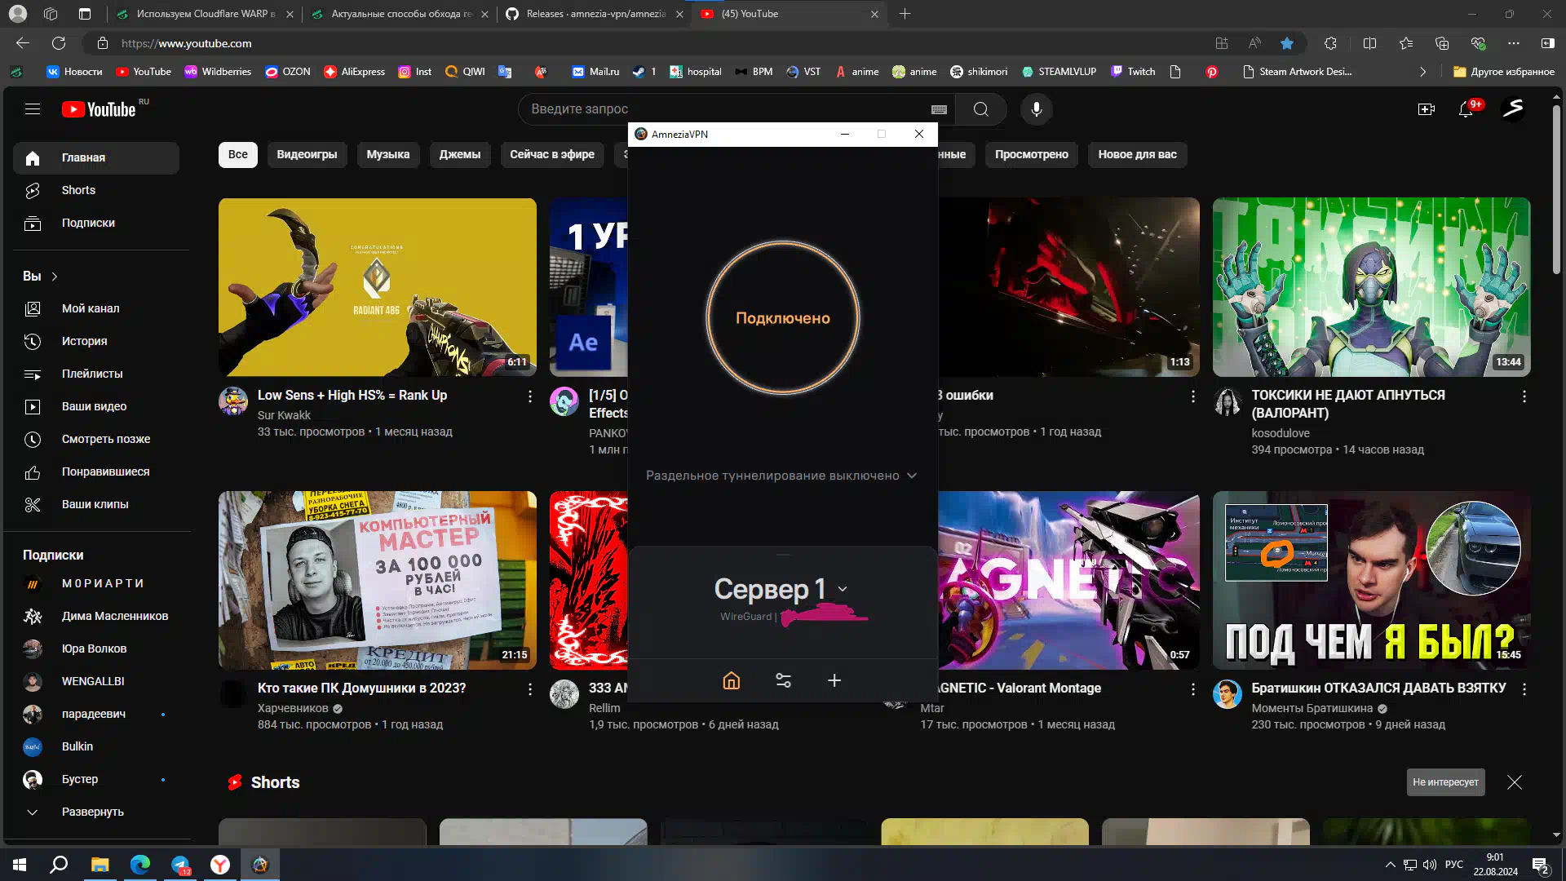
Task: Dismiss the Shorts shelf with X
Action: 1515,782
